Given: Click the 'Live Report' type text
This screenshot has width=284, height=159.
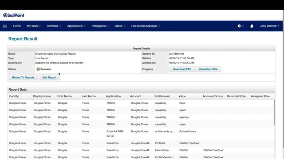Looking at the screenshot, I should tap(42, 58).
